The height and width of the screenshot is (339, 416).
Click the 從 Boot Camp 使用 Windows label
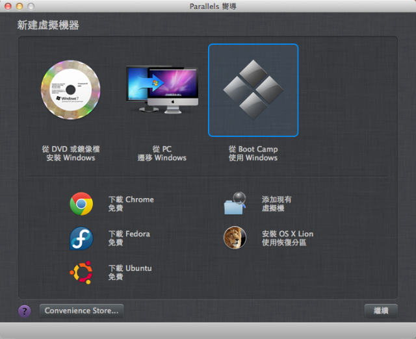pyautogui.click(x=253, y=153)
